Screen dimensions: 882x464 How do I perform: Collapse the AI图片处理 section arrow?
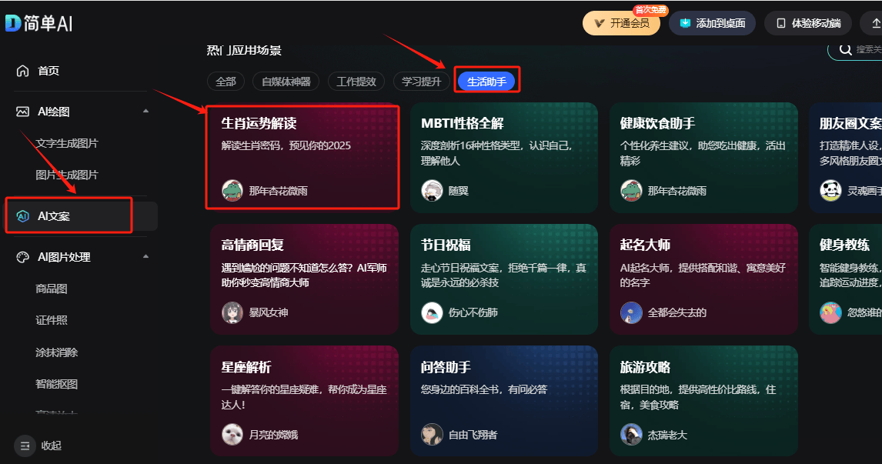[145, 256]
